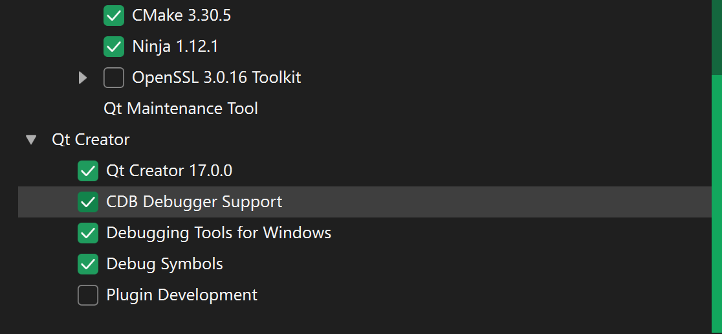Uncheck the CMake 3.30.5 checkbox

[x=114, y=16]
